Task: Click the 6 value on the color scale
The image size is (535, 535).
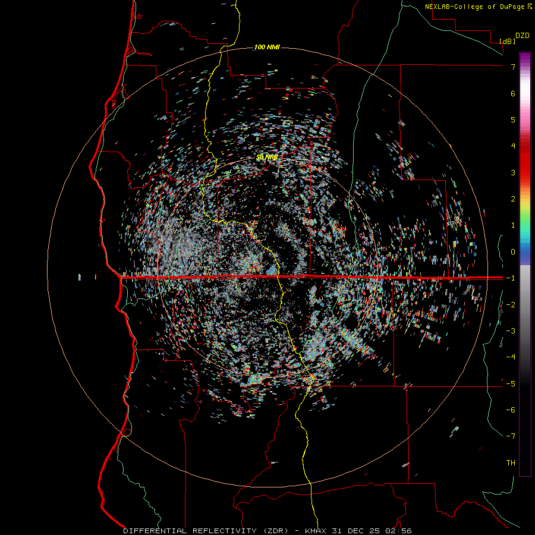Action: coord(513,93)
